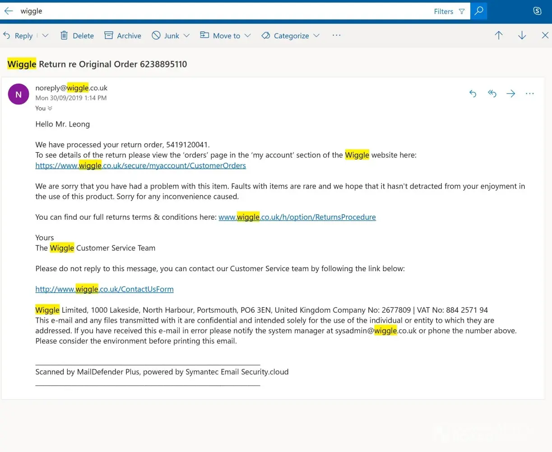Image resolution: width=552 pixels, height=452 pixels.
Task: Click reply arrow icon in message header
Action: [473, 94]
